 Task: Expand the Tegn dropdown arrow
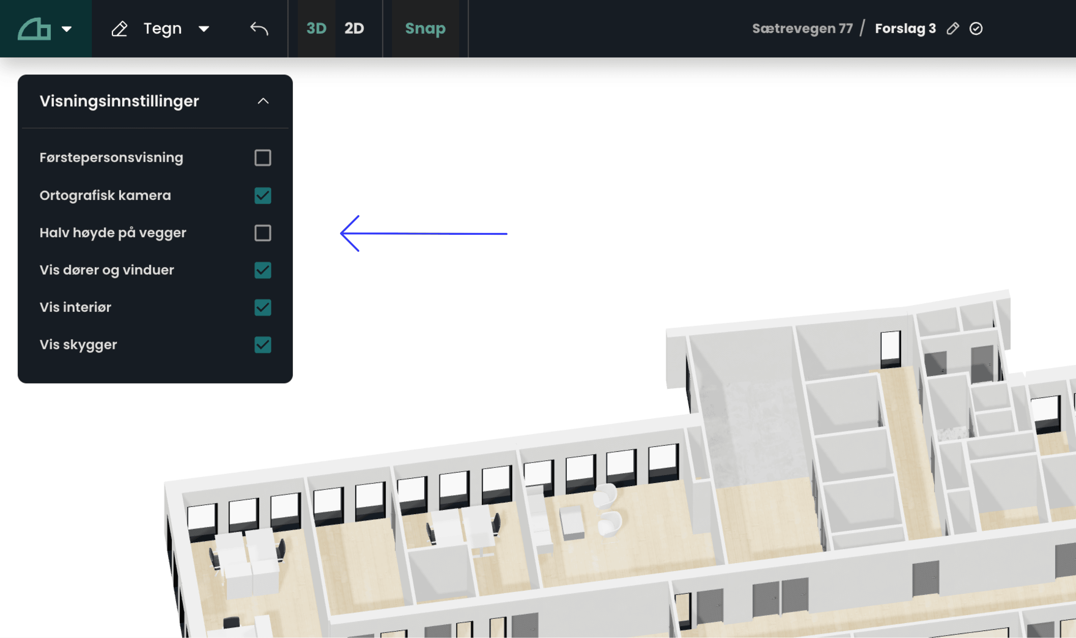(x=204, y=29)
